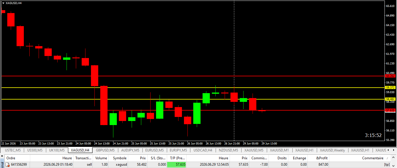This screenshot has width=397, height=168.
Task: Click the 26 Jun 21:00 crosshair time marker
Action: tap(232, 143)
